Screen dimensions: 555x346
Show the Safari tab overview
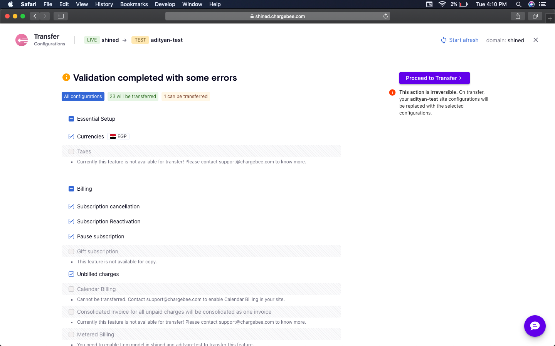535,16
